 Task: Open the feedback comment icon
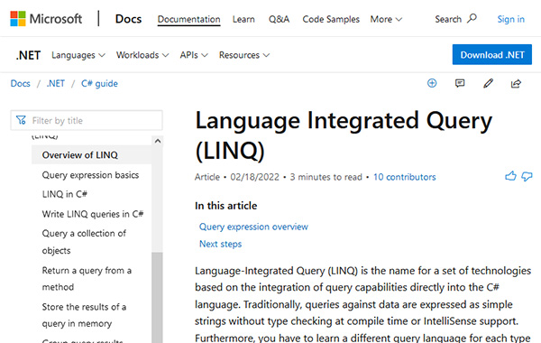(x=460, y=83)
